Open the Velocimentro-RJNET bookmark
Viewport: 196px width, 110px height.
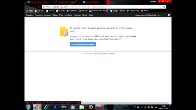coord(99,11)
